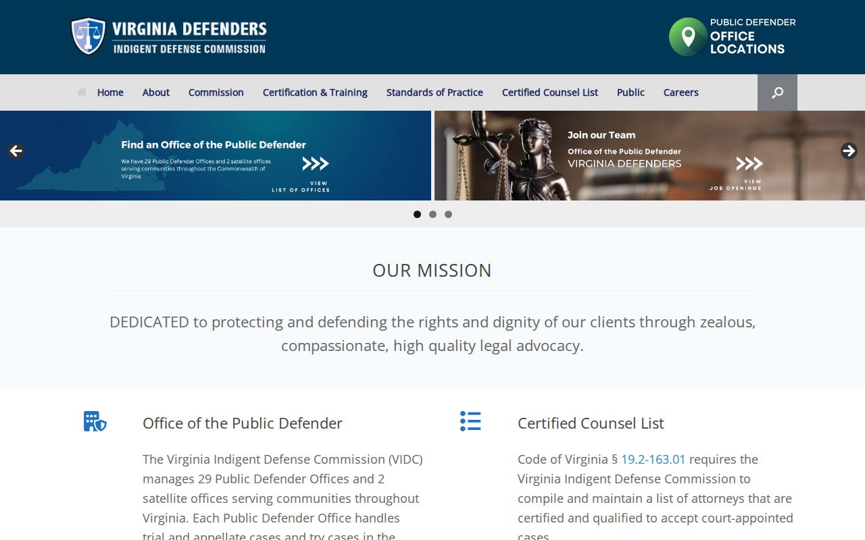The image size is (865, 540).
Task: Click Virginia Defenders Indigent Defense Commission title
Action: [189, 37]
